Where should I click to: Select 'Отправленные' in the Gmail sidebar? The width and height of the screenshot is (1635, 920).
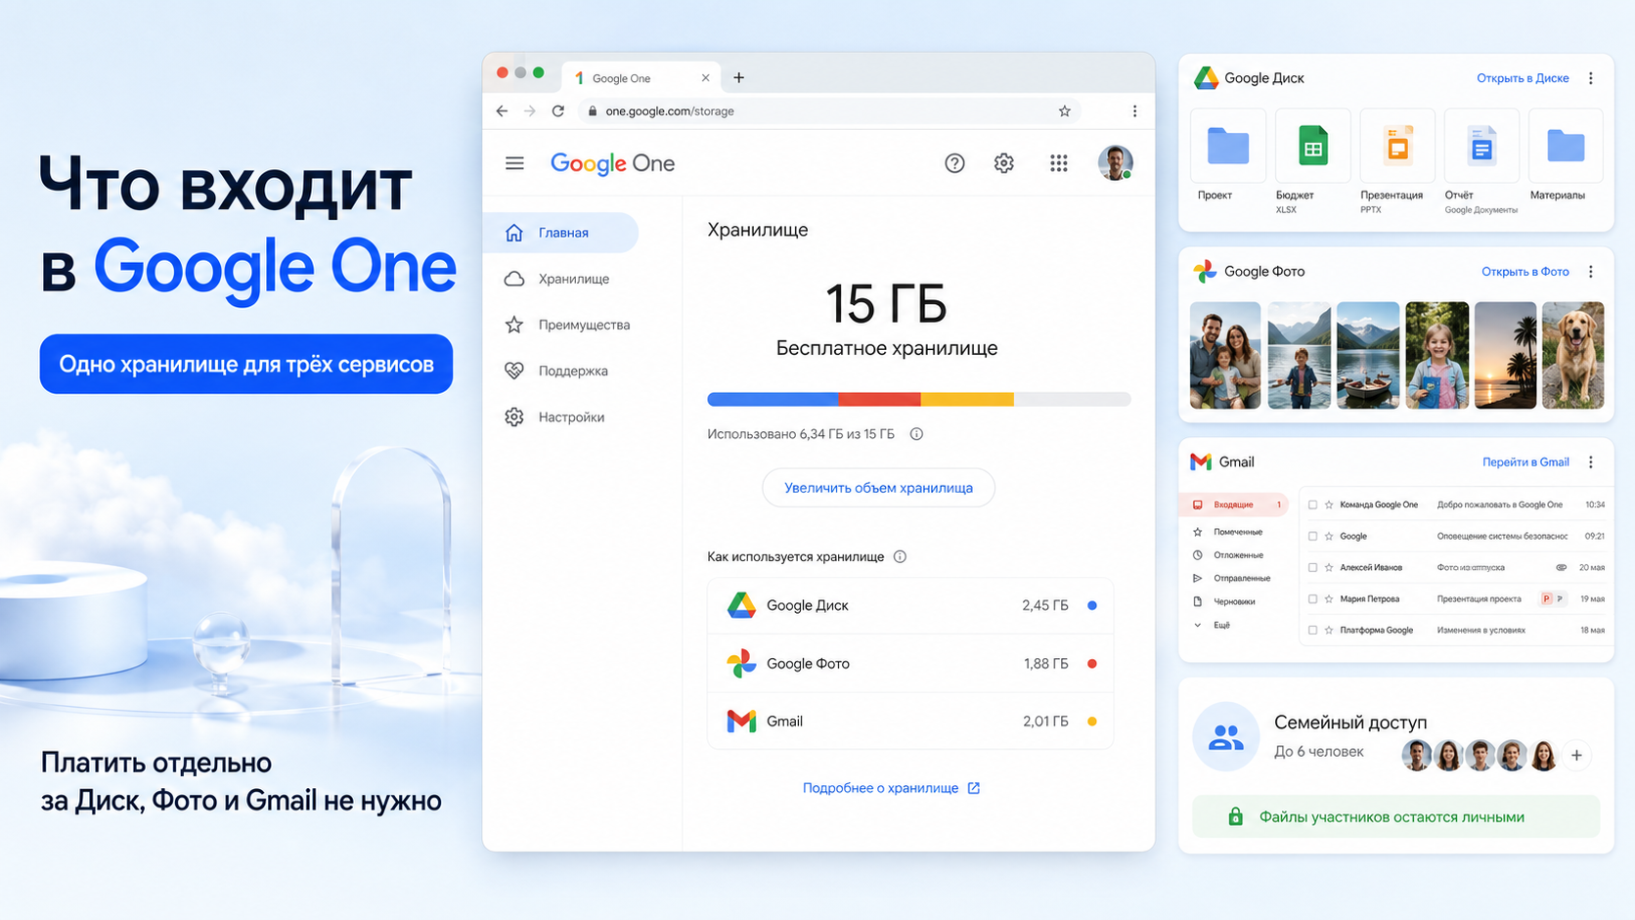pyautogui.click(x=1232, y=579)
